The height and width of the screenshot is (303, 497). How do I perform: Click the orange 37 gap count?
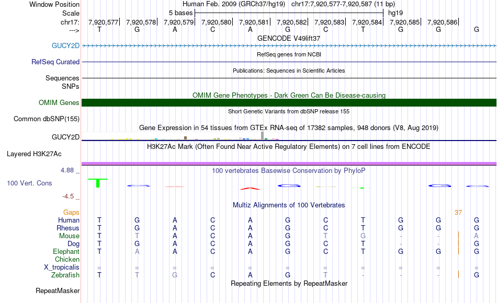458,213
